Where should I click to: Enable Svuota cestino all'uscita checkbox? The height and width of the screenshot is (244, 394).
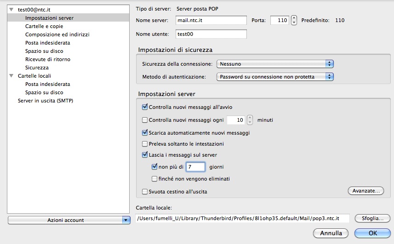click(145, 191)
